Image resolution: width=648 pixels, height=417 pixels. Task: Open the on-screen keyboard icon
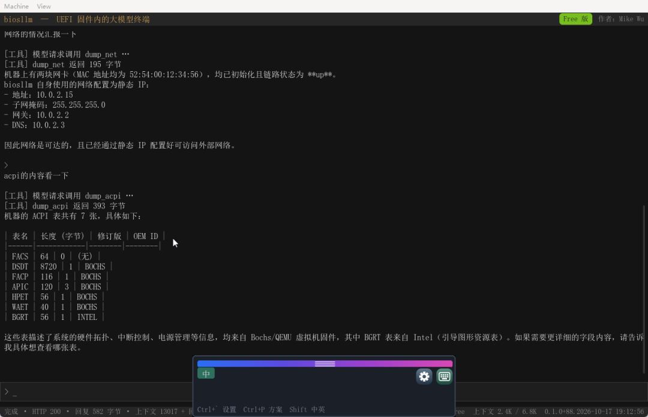pyautogui.click(x=444, y=376)
